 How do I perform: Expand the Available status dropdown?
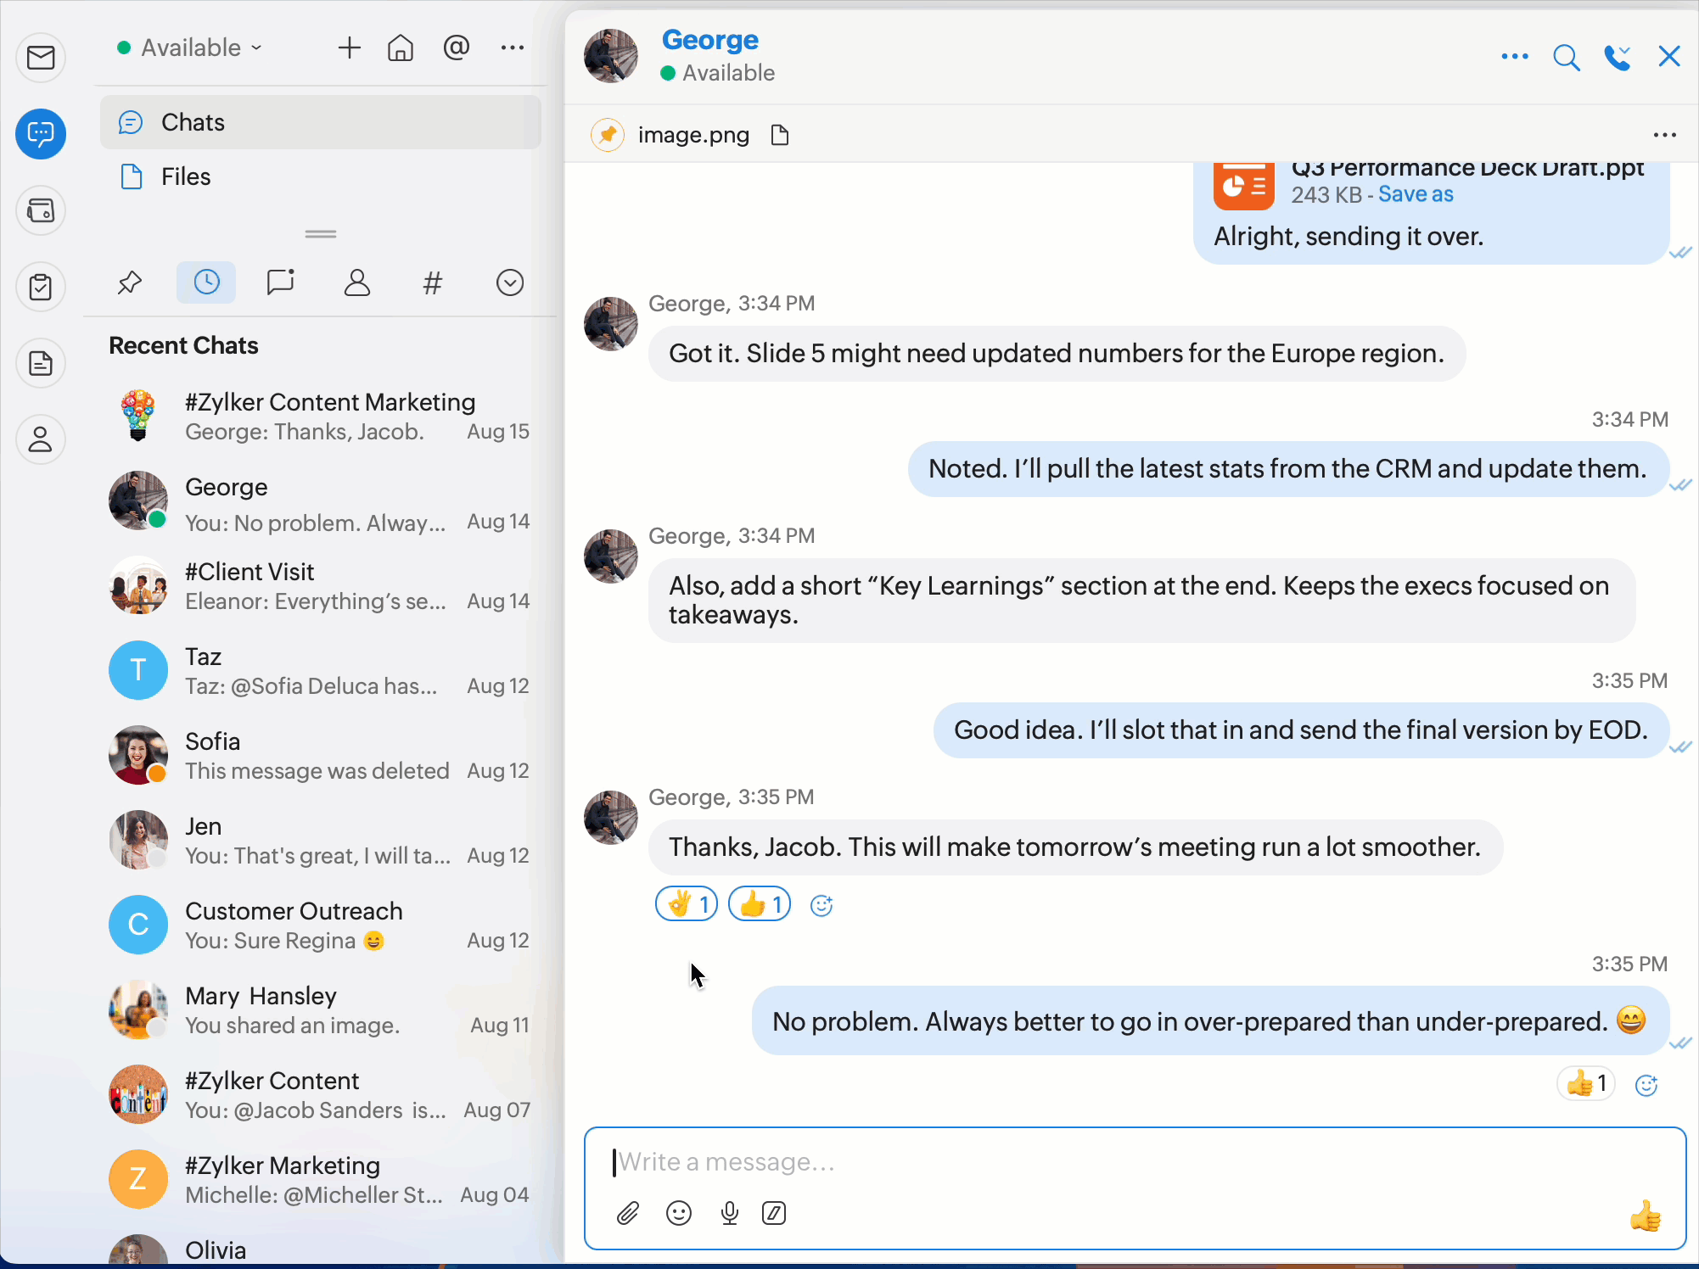tap(190, 48)
